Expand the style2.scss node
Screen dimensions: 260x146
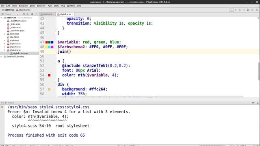pos(4,43)
